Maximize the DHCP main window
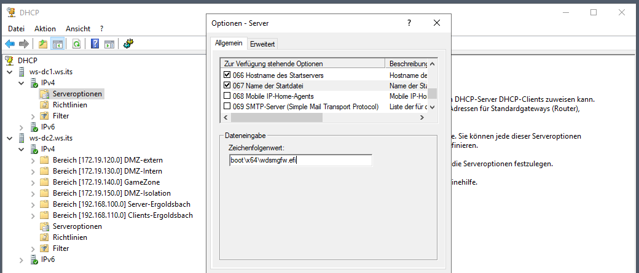Screen dimensions: 639x273 tap(594, 12)
